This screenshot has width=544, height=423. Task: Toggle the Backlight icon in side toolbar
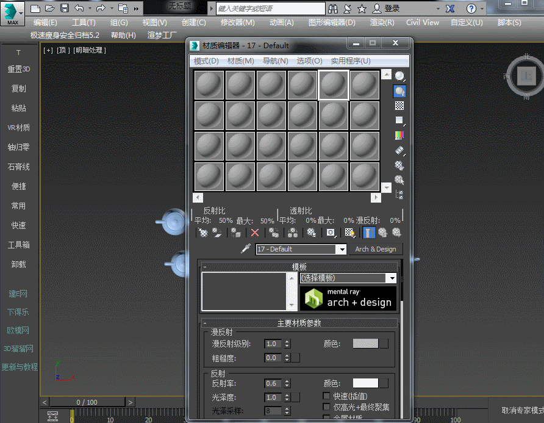point(399,91)
